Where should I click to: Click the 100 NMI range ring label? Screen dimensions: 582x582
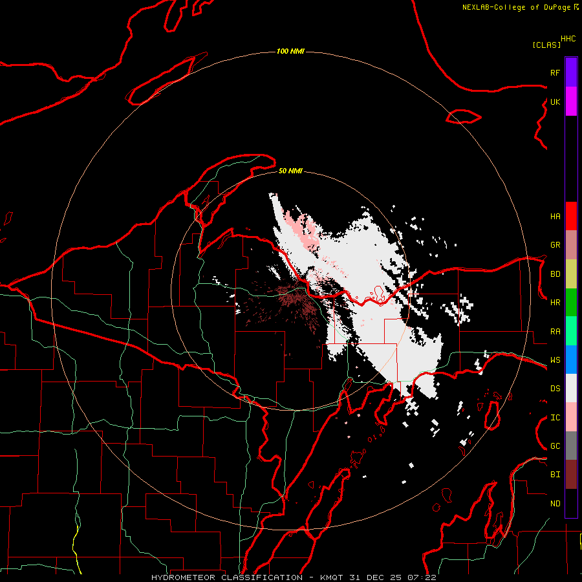click(x=290, y=51)
